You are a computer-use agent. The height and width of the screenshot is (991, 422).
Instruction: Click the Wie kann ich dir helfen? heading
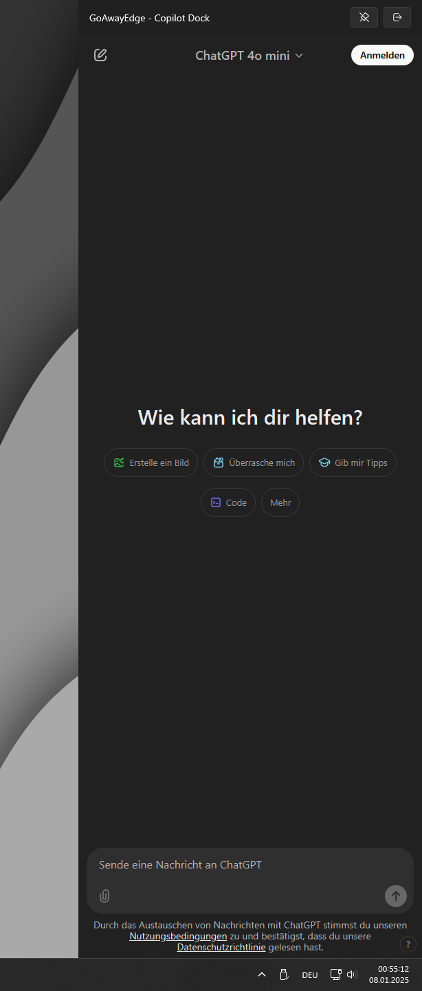[250, 417]
